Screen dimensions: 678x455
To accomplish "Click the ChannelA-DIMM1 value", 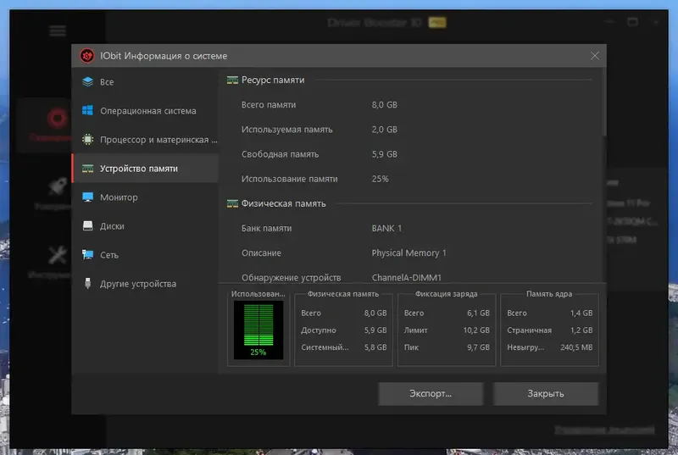I will point(407,277).
